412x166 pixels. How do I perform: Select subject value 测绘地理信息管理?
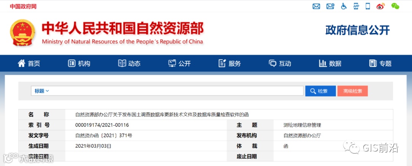coord(302,125)
